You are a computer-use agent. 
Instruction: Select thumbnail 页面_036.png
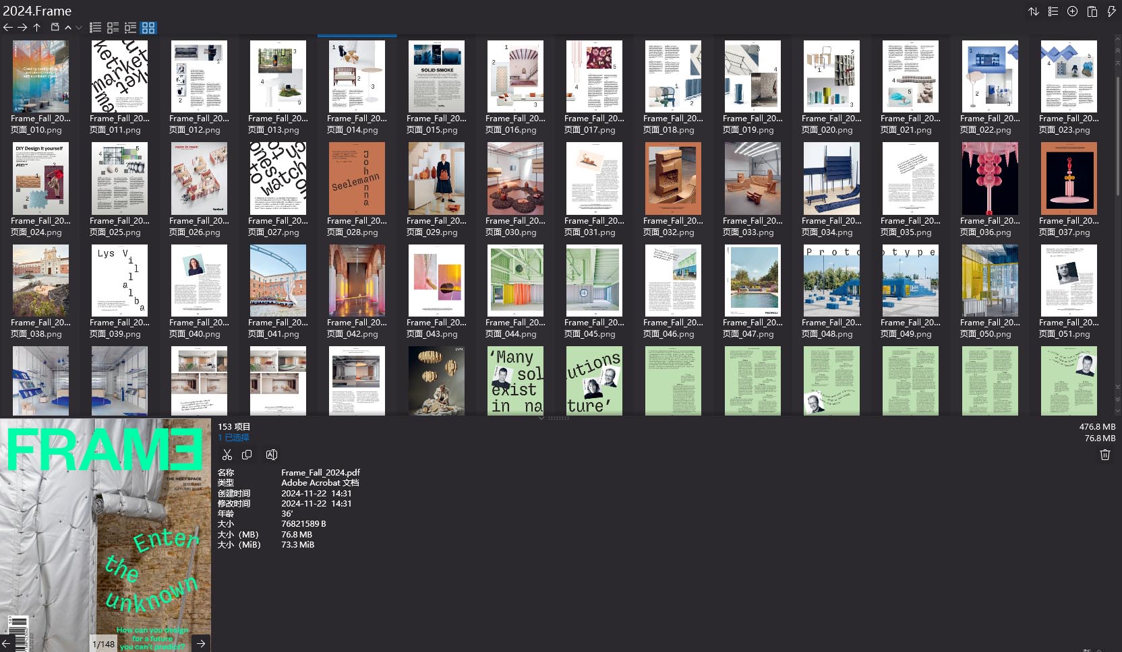click(x=990, y=178)
